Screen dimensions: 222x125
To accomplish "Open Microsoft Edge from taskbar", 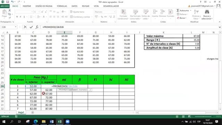I will coord(36,122).
